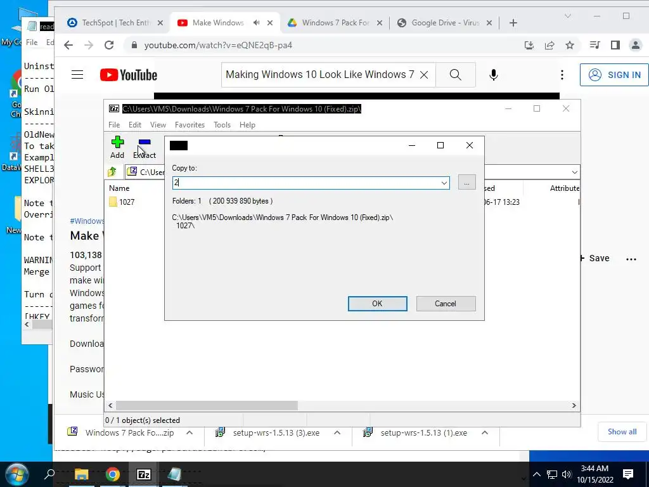Click the YouTube SIGN IN button
Screen dimensions: 649x487
click(x=614, y=75)
